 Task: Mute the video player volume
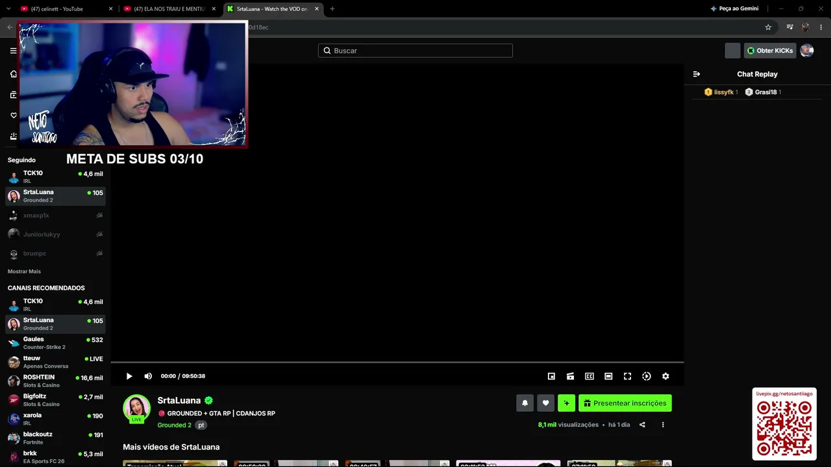click(x=148, y=376)
